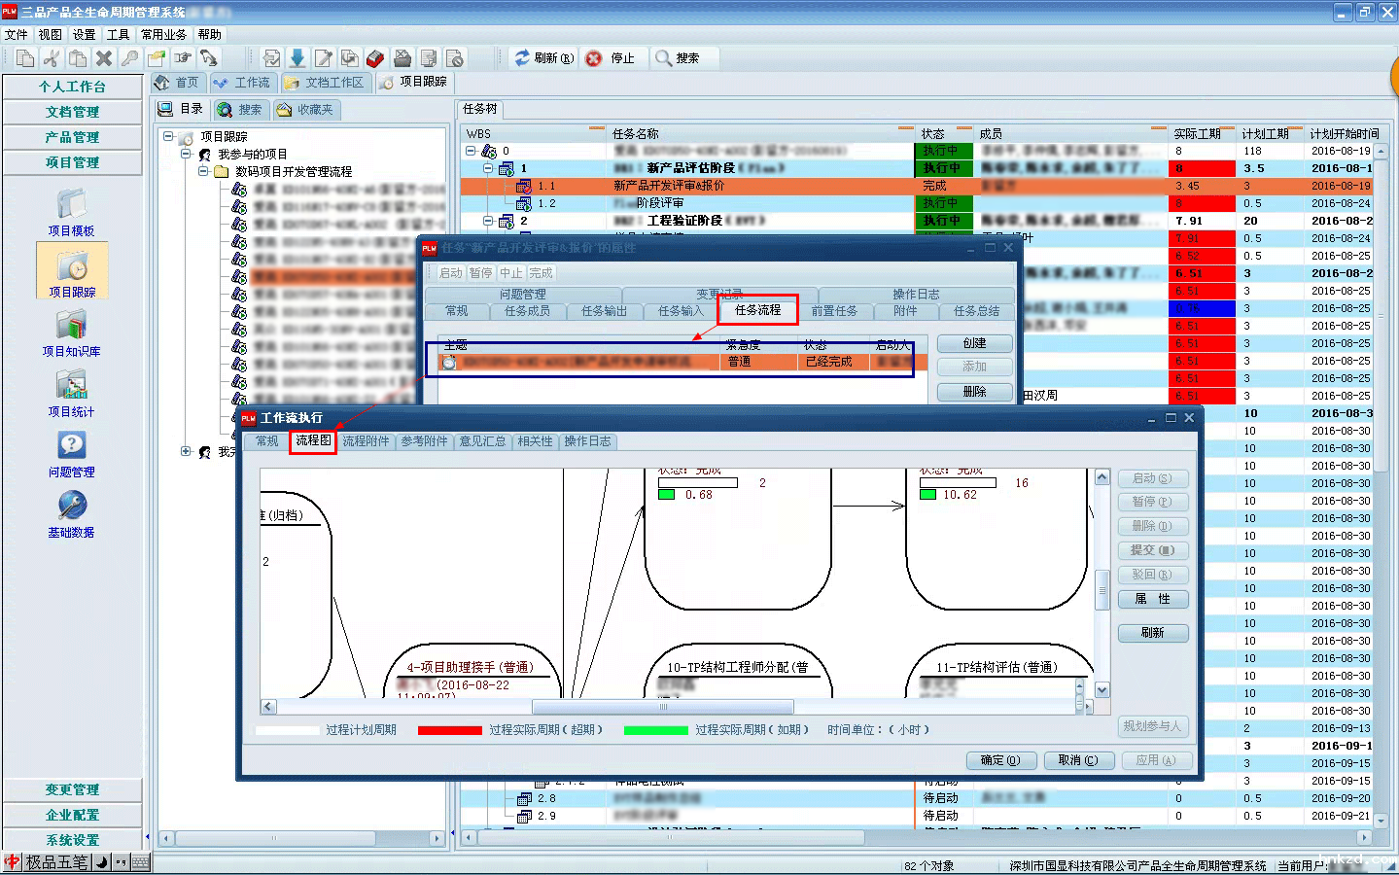Open the 帮助 menu
The image size is (1399, 875).
coord(209,34)
